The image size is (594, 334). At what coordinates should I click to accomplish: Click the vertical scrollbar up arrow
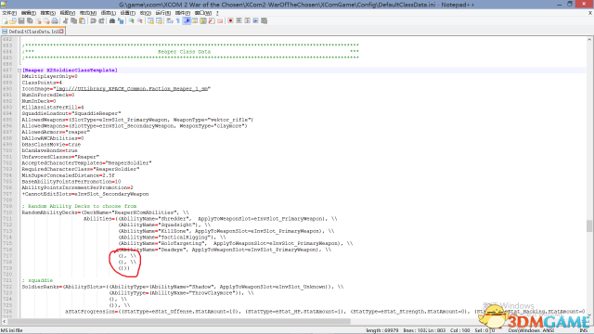point(589,39)
